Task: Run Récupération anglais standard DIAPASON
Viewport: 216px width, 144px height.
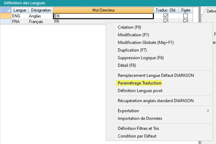Action: coord(155,101)
